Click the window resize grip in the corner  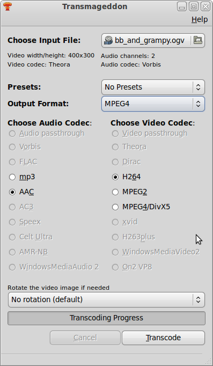209,361
